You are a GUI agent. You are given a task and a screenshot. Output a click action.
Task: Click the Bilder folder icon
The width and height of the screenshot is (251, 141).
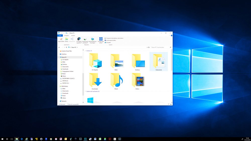coord(116,61)
